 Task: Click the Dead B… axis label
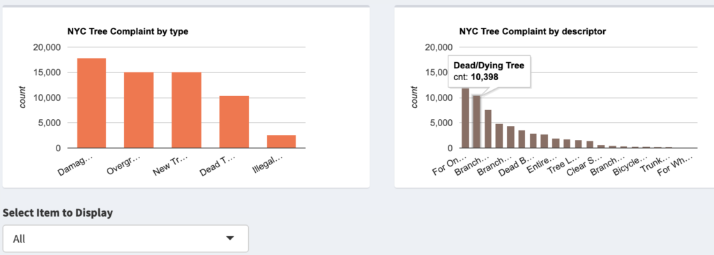tap(512, 166)
